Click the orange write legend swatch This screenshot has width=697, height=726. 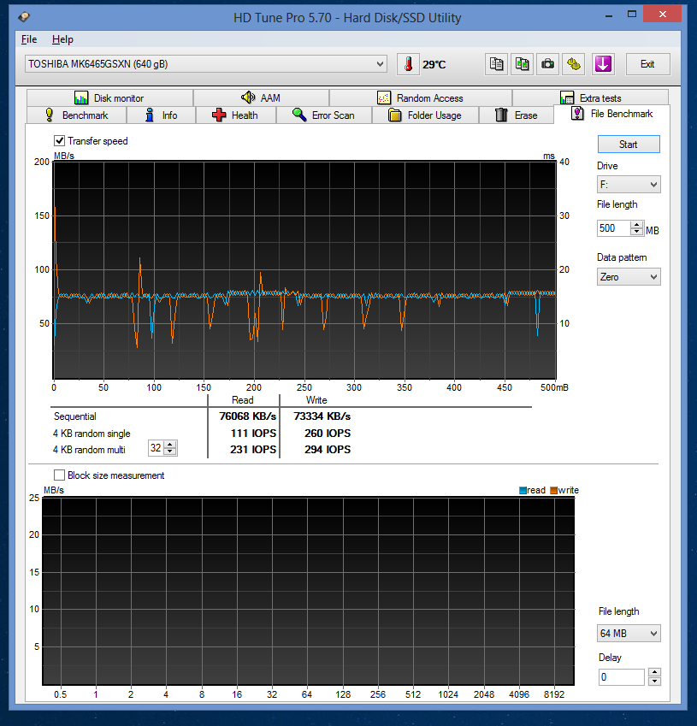pos(554,490)
